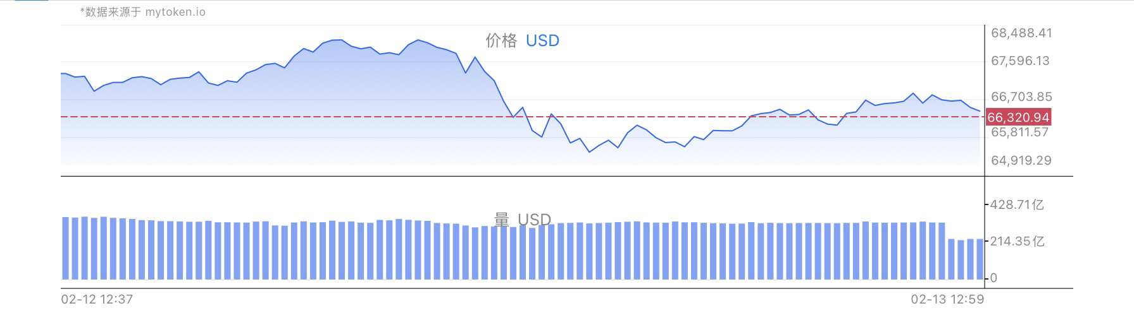Click the right end of the price line
Viewport: 1134px width, 313px height.
click(x=980, y=112)
